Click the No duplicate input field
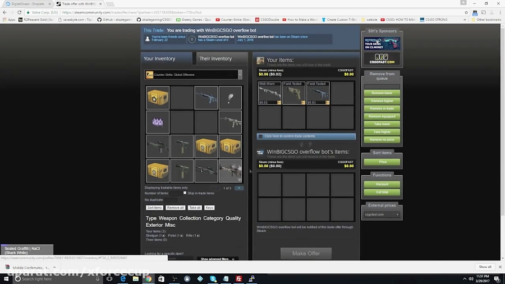This screenshot has height=284, width=505. 171,200
